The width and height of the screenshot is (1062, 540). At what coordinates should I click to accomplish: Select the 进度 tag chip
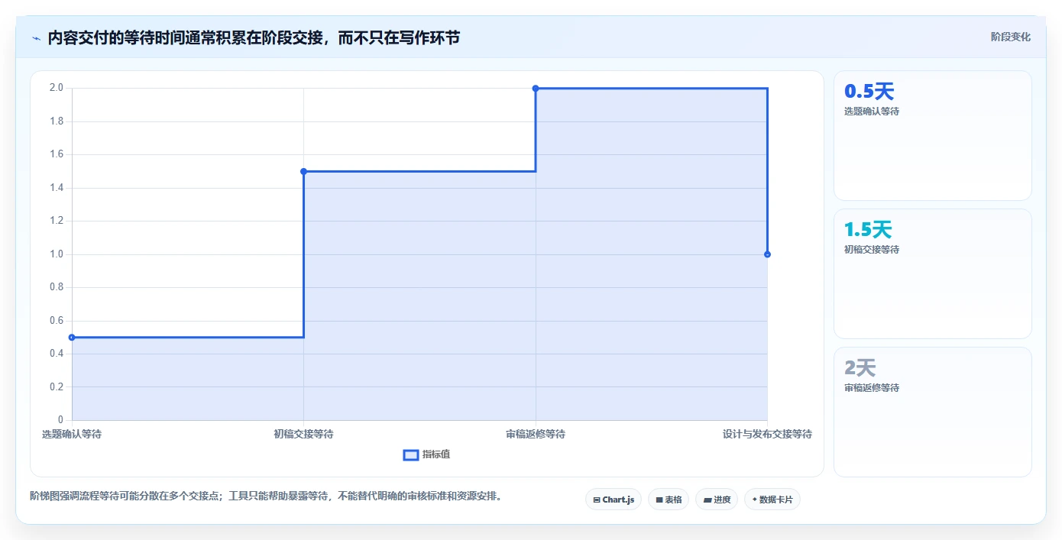click(x=717, y=500)
